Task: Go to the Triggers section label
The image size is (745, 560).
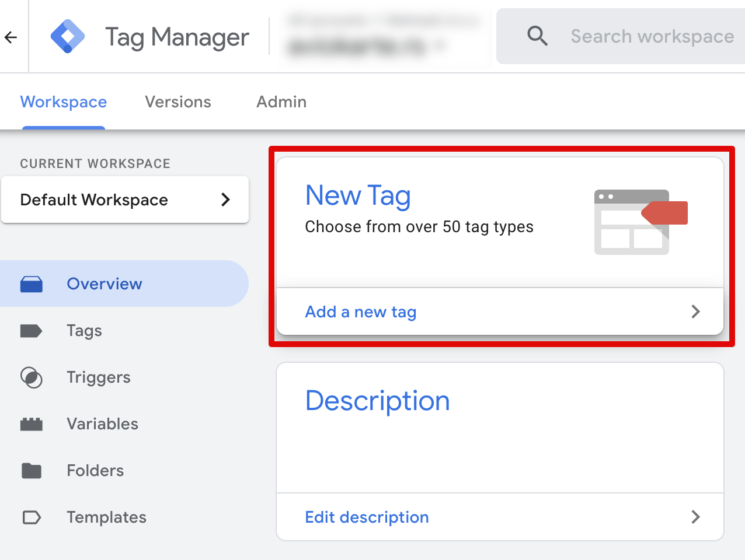Action: tap(99, 377)
